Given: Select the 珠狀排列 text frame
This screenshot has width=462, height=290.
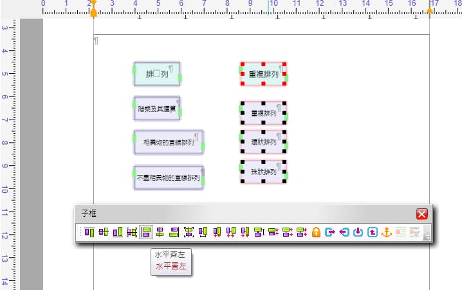Looking at the screenshot, I should (x=263, y=172).
